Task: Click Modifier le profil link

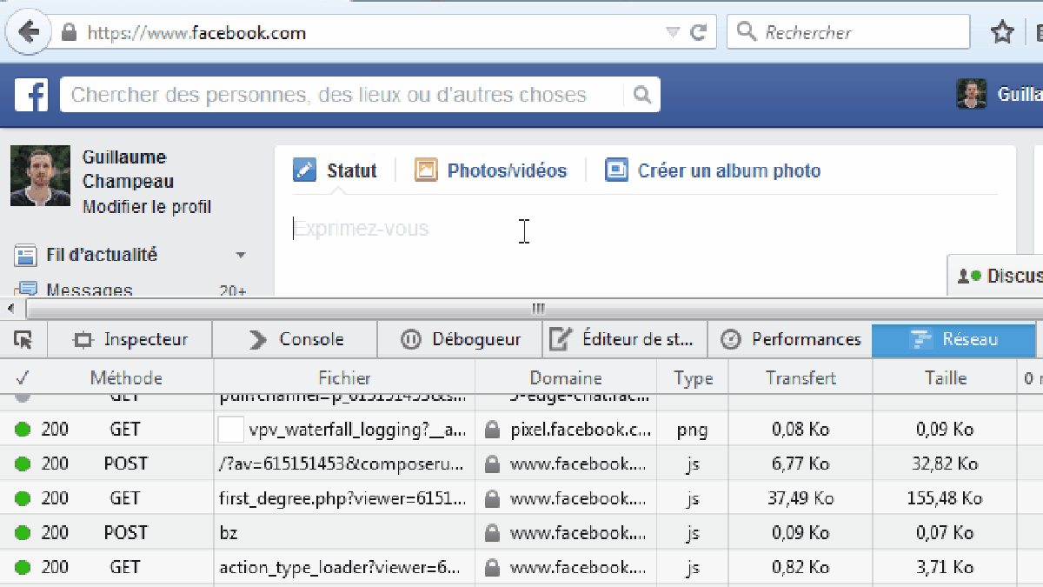Action: click(147, 207)
